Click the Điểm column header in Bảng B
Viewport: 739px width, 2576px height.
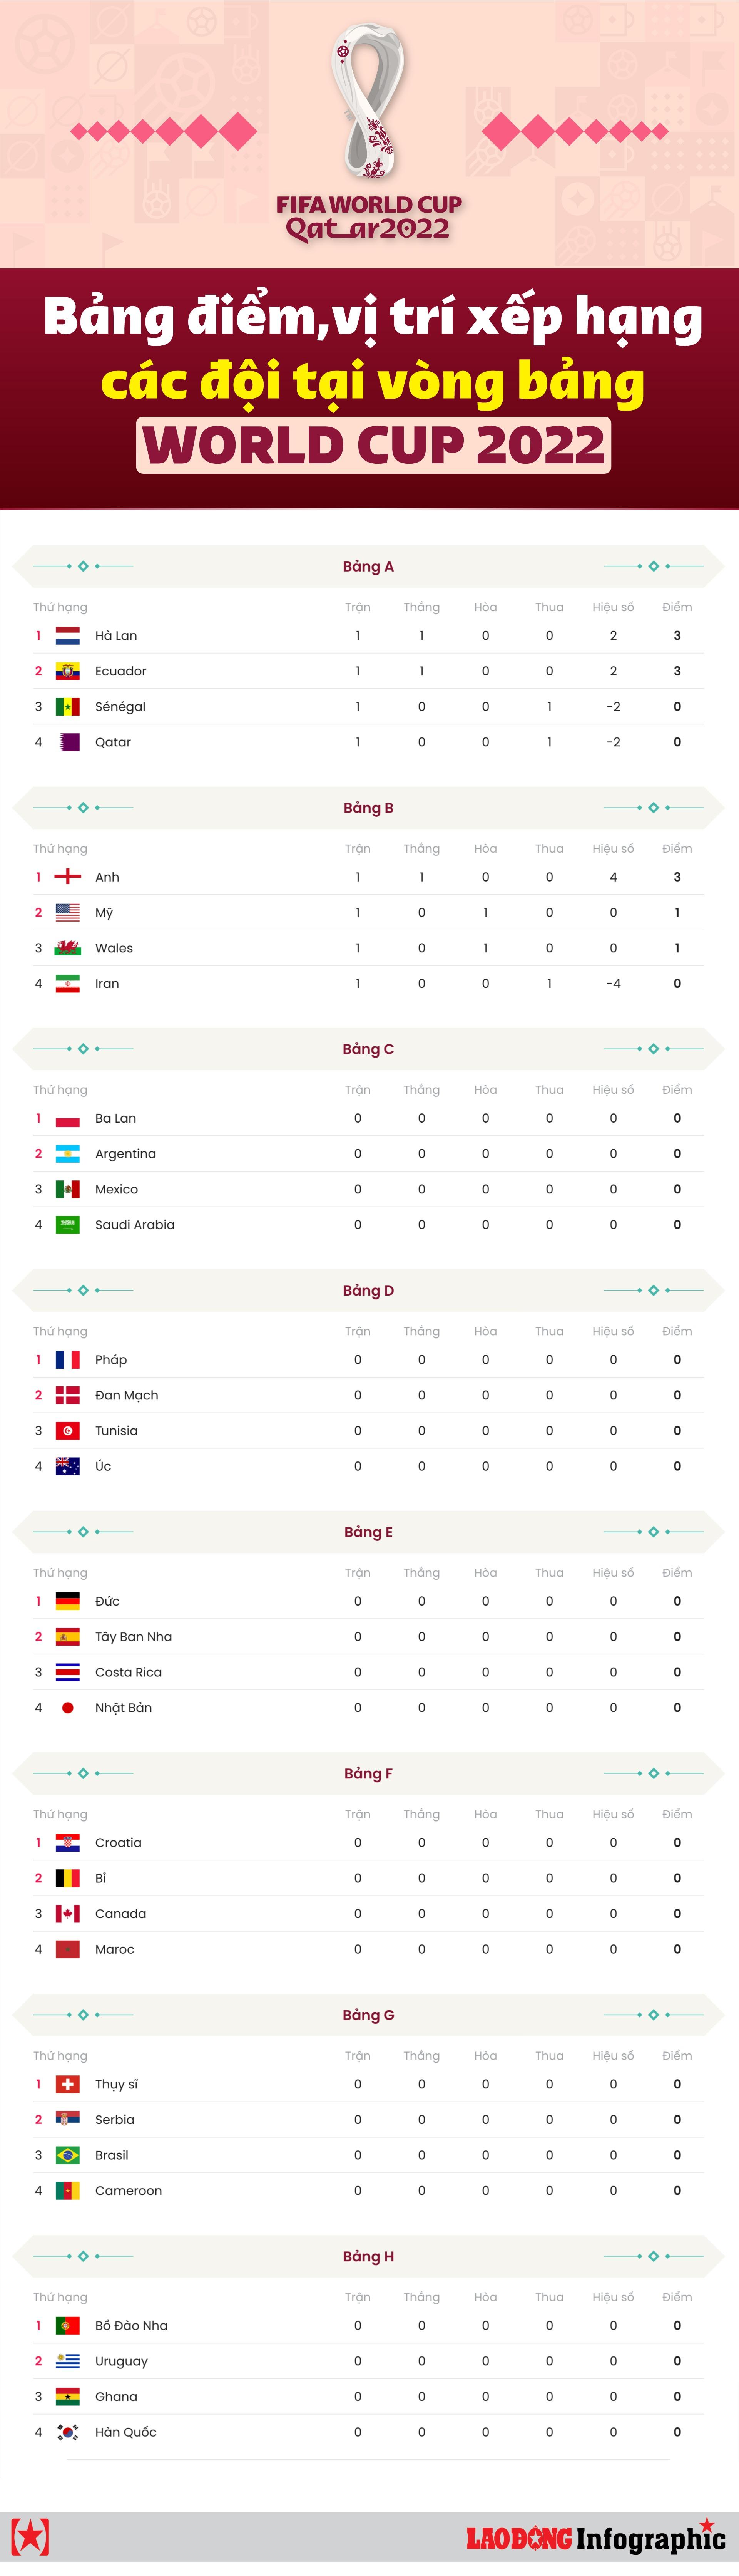(677, 849)
